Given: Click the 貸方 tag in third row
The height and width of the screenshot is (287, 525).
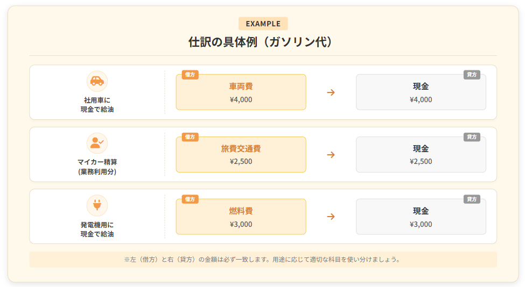Looking at the screenshot, I should [x=472, y=199].
